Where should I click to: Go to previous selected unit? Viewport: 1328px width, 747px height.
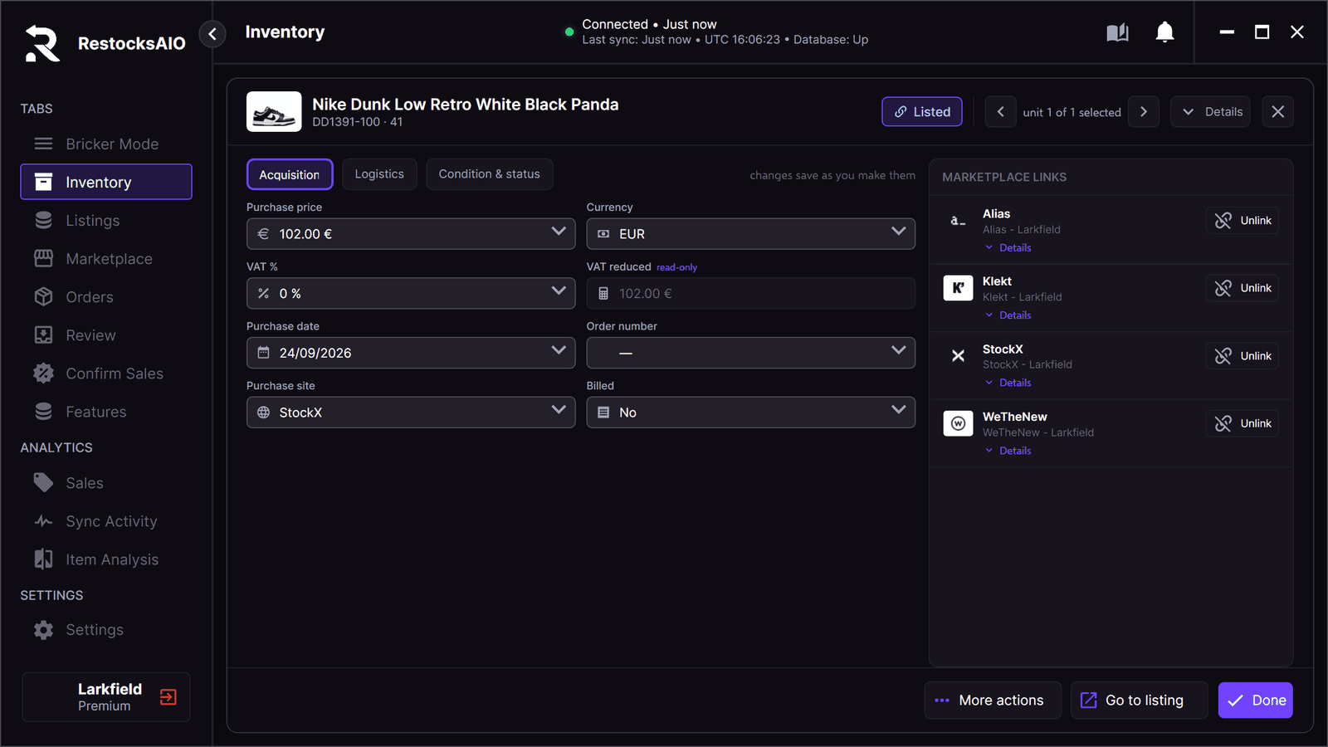[1000, 112]
